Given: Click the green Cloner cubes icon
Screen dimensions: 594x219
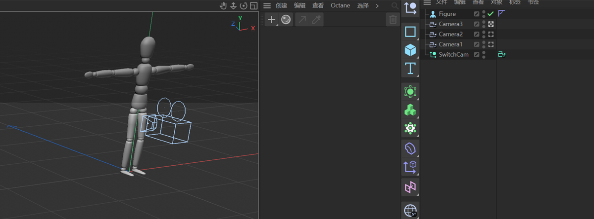Looking at the screenshot, I should pyautogui.click(x=410, y=110).
